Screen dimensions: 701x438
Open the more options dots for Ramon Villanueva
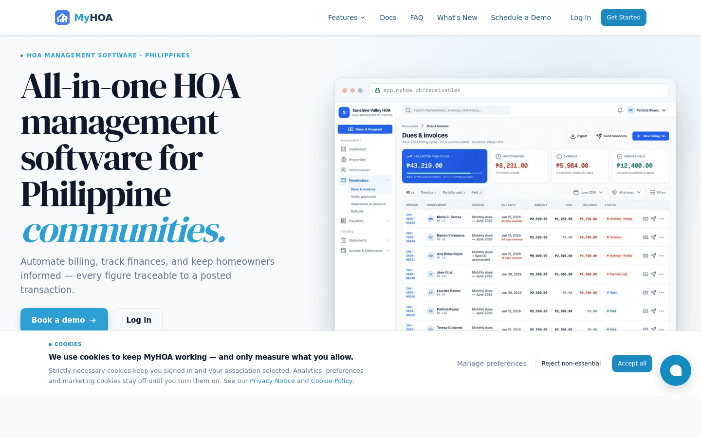662,237
